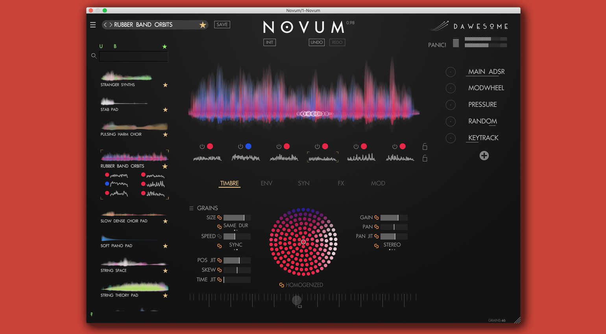Adjust the grain SIZE slider
606x334 pixels.
(237, 218)
